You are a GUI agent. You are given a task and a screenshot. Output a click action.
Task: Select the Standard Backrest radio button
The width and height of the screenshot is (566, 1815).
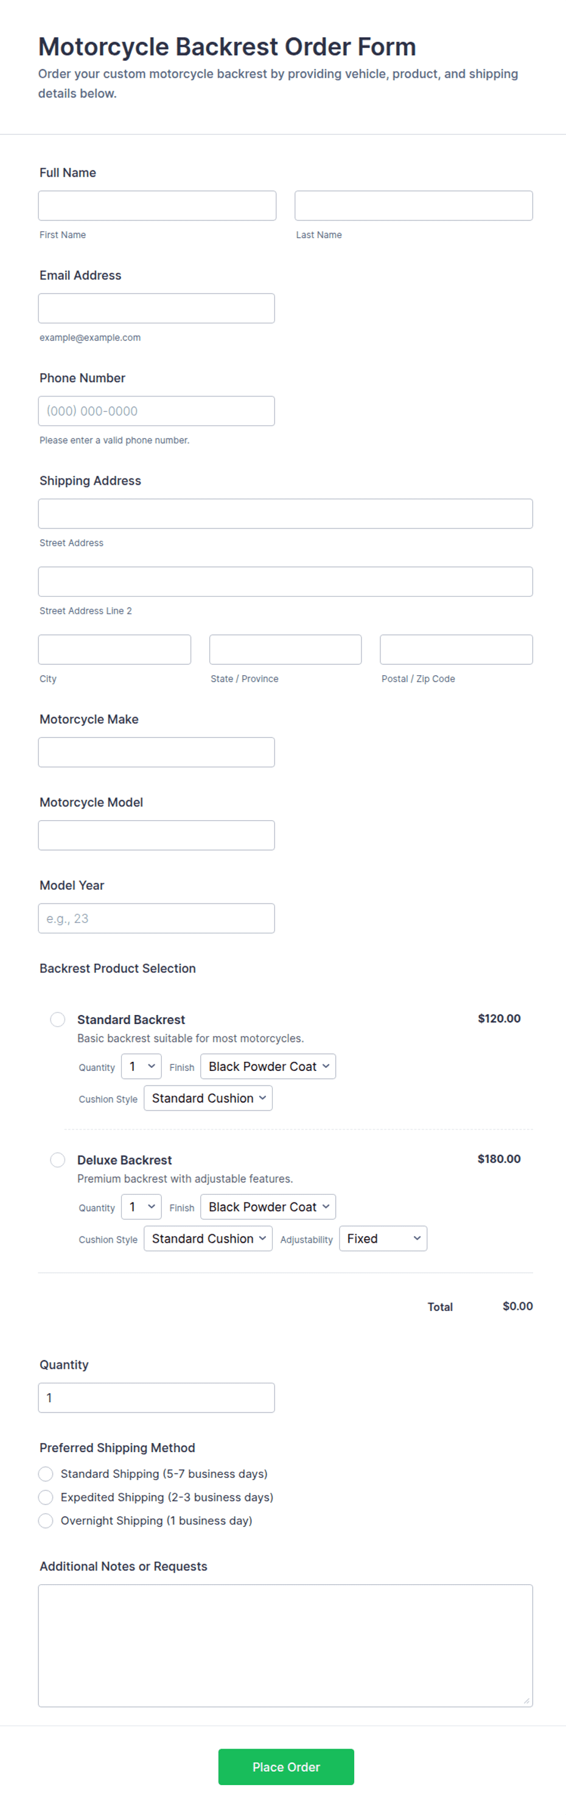click(58, 1019)
